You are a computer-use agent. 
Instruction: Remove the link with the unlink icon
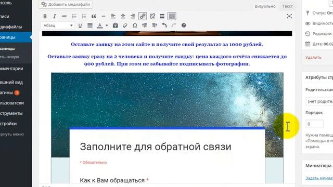point(152,16)
